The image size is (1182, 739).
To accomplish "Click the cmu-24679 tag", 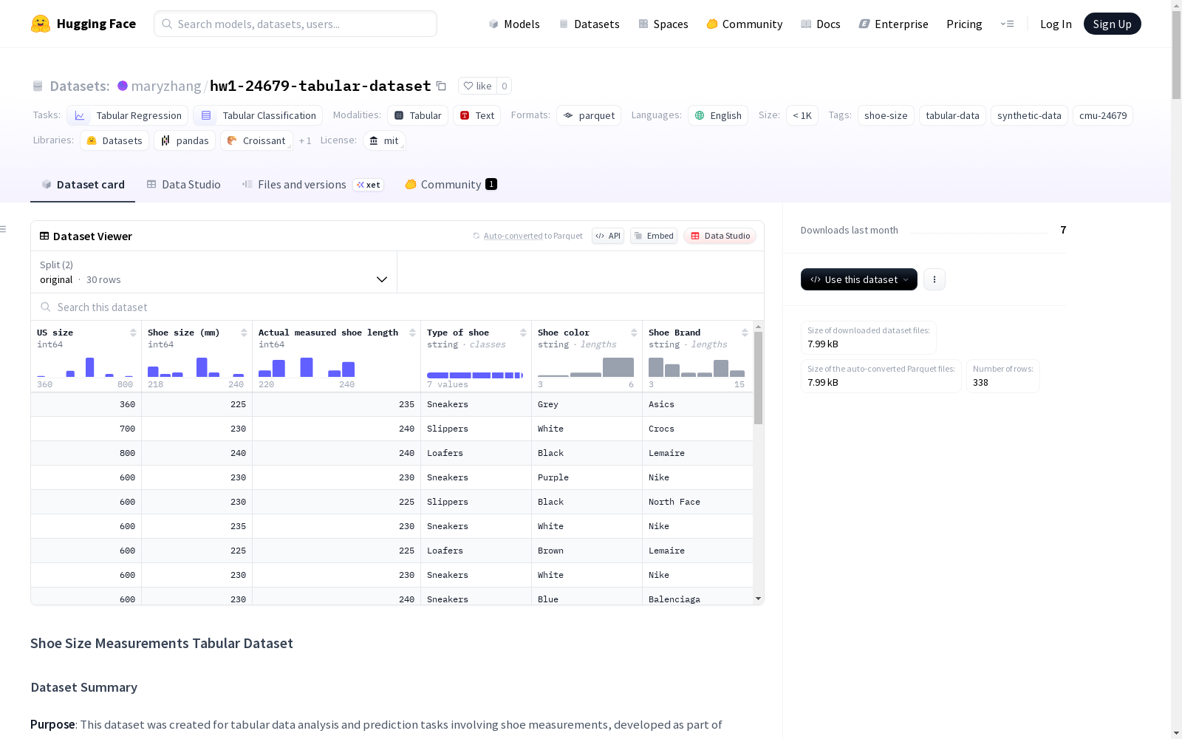I will click(x=1103, y=115).
